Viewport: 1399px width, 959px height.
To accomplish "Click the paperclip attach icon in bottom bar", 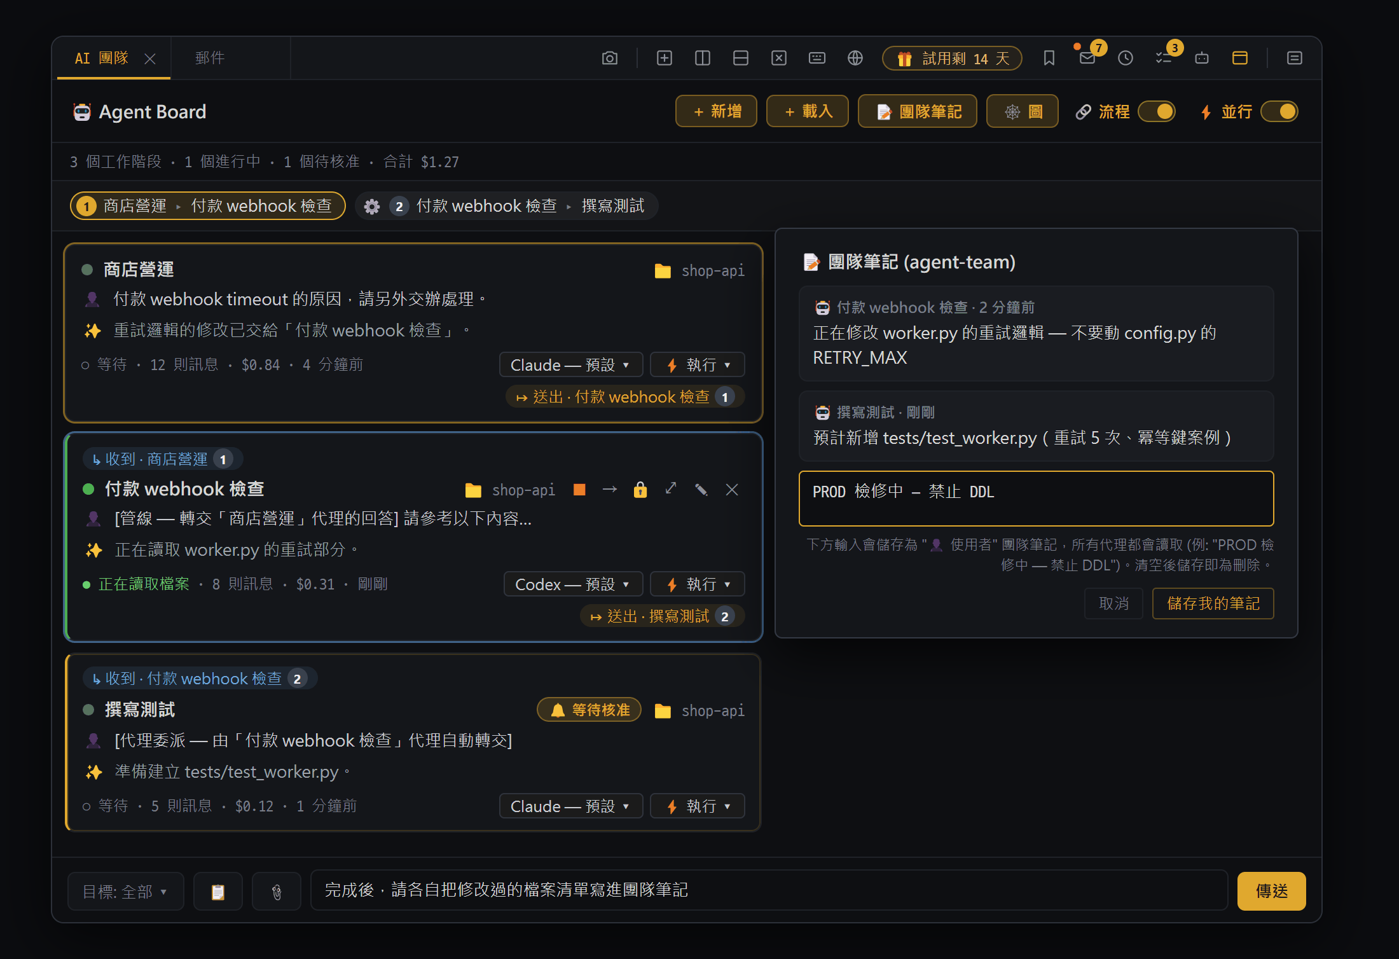I will pos(277,892).
